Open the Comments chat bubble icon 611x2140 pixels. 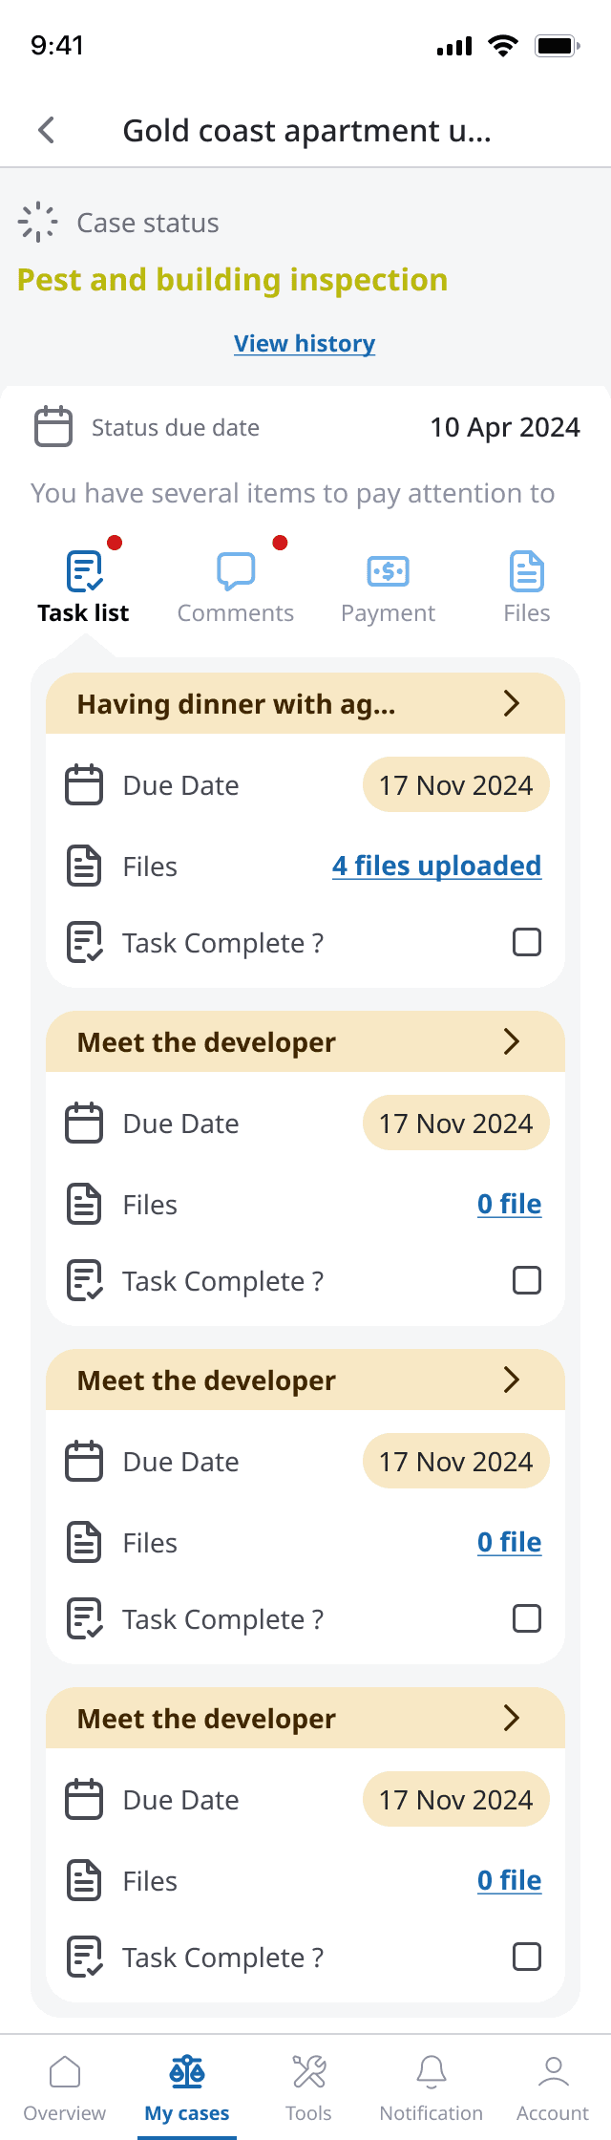point(236,571)
